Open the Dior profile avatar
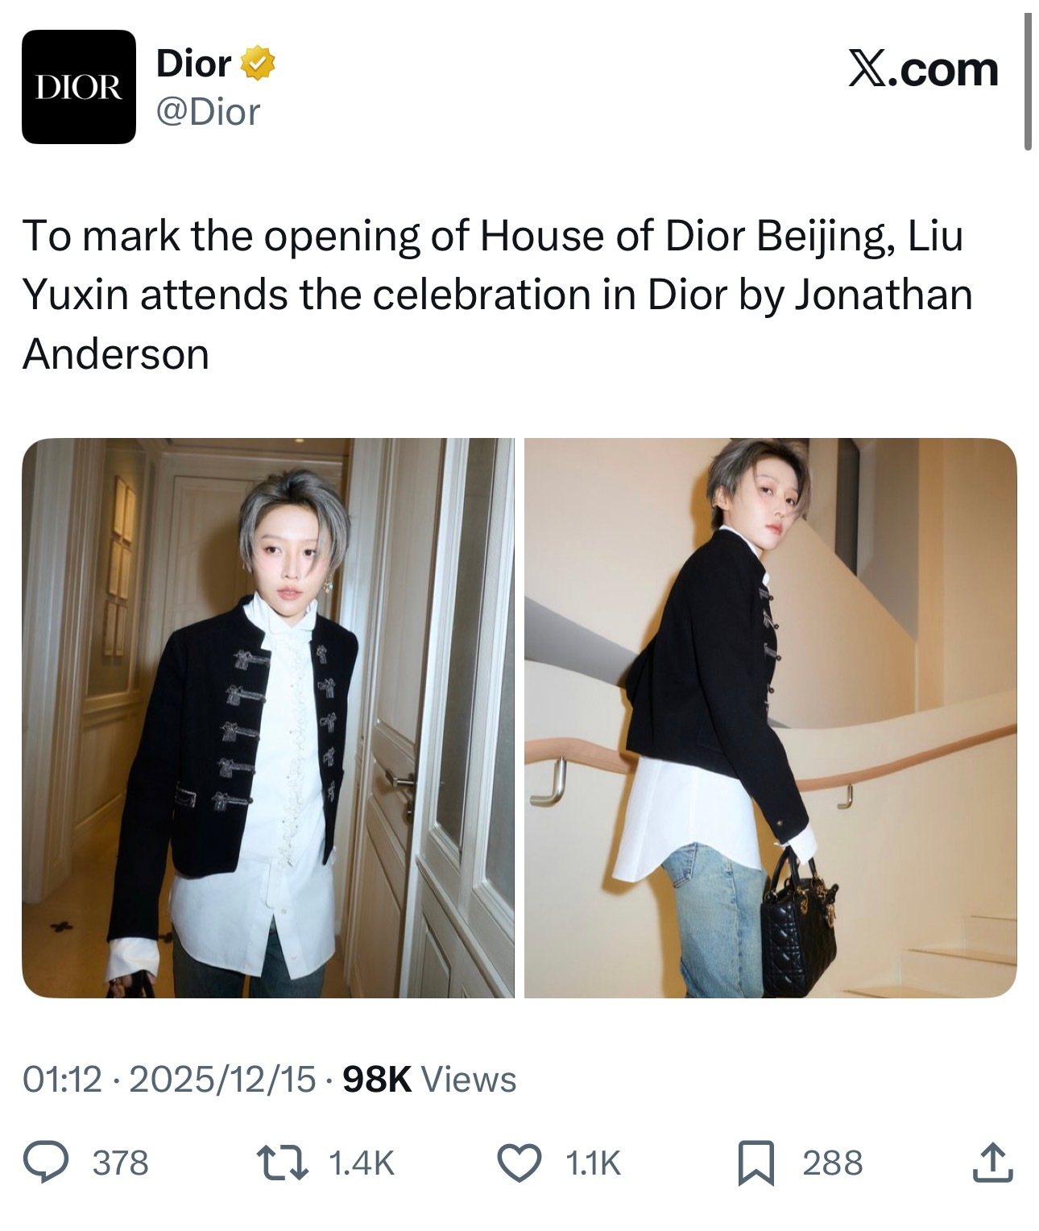The width and height of the screenshot is (1039, 1231). (x=79, y=87)
